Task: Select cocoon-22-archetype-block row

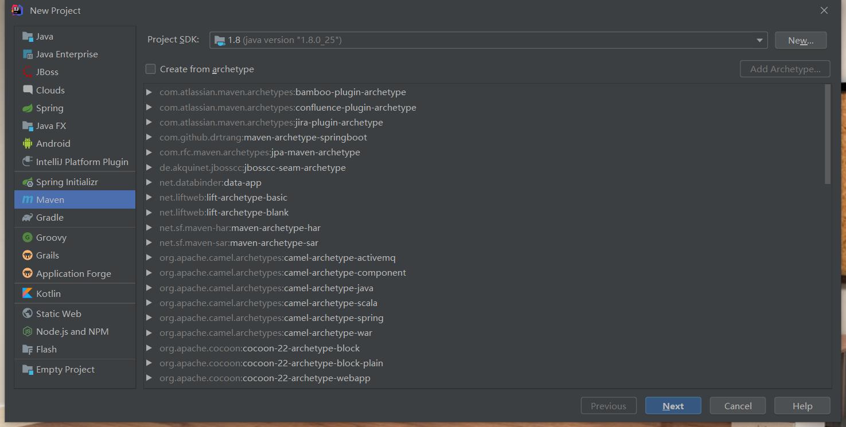Action: pyautogui.click(x=485, y=348)
